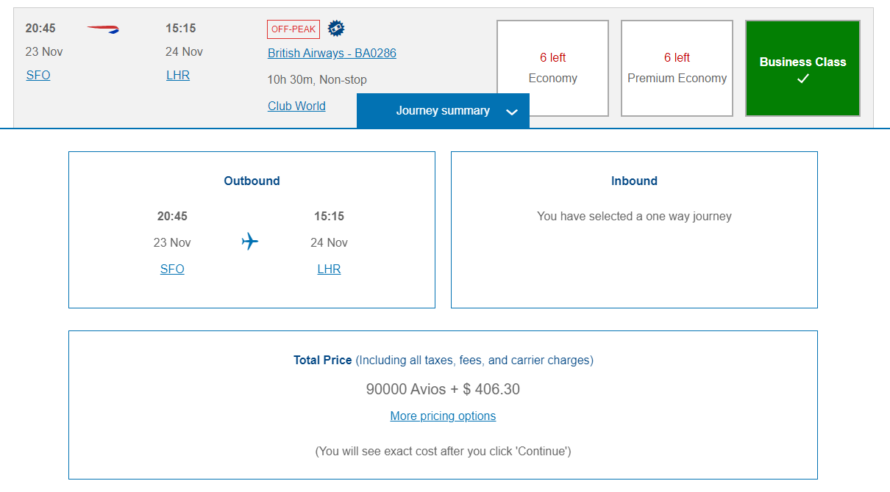Click the 90000 Avios + $406.30 price

[443, 389]
